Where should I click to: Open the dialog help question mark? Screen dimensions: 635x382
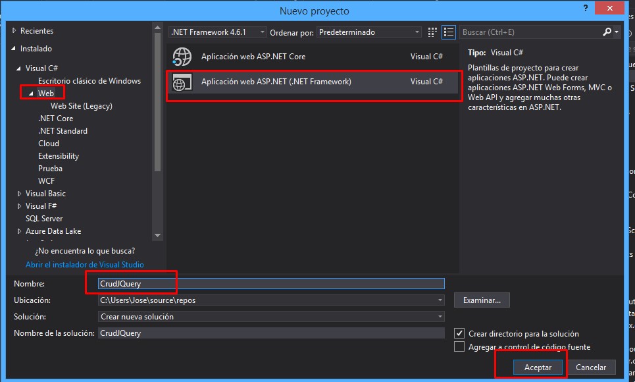pos(585,9)
